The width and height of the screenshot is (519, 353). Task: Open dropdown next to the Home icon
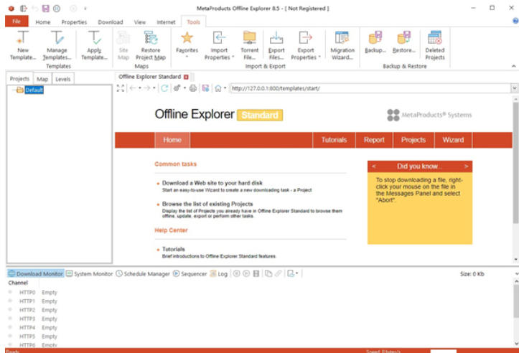pyautogui.click(x=225, y=88)
